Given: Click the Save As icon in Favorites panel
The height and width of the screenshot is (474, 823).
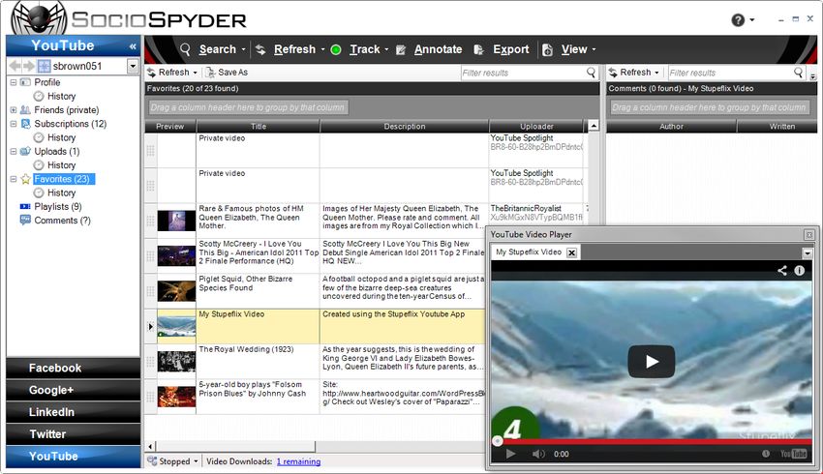Looking at the screenshot, I should point(210,73).
